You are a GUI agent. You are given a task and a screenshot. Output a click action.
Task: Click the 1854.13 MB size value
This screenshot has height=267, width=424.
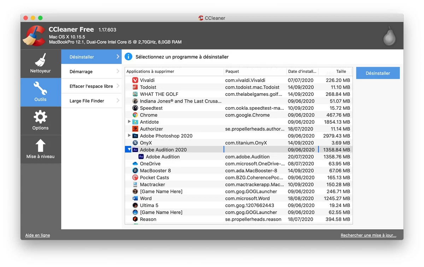click(x=336, y=122)
